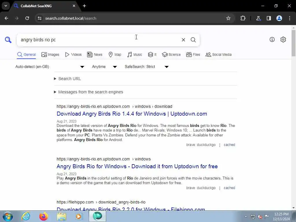Screen dimensions: 296x222
Task: Switch to the Map search tab
Action: pyautogui.click(x=115, y=55)
